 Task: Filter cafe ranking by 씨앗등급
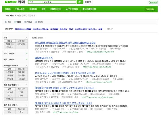click(21, 79)
